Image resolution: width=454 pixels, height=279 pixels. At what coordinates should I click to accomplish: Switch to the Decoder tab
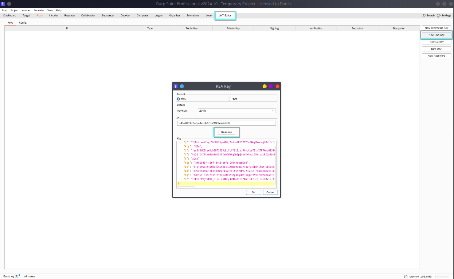126,15
